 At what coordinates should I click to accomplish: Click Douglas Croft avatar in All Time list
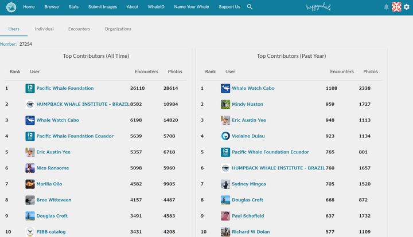[x=30, y=216]
